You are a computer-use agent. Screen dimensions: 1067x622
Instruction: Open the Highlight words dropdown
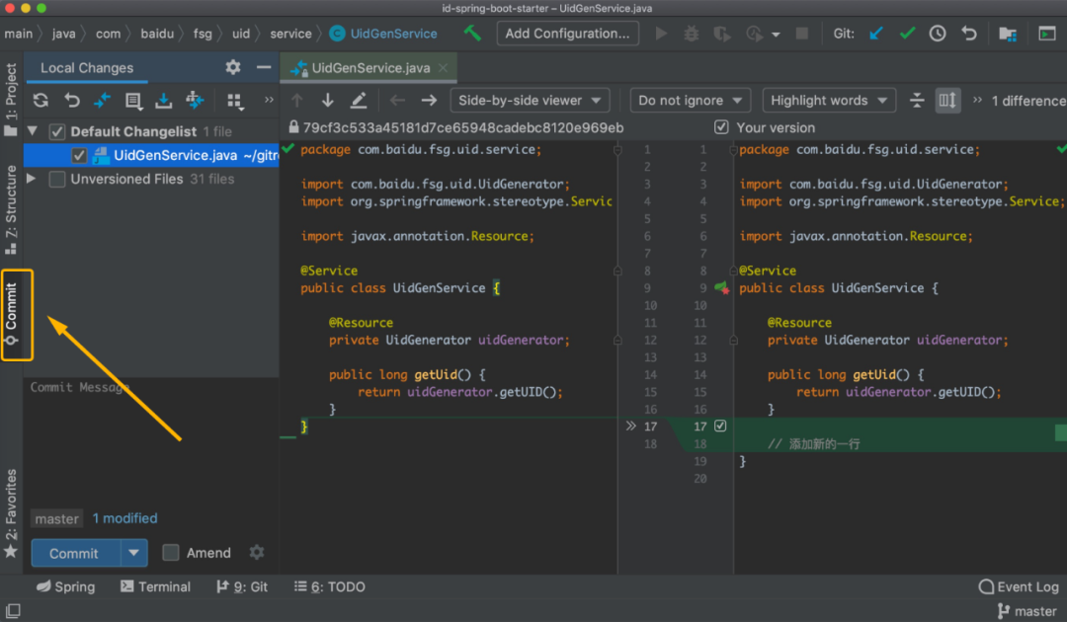click(828, 100)
